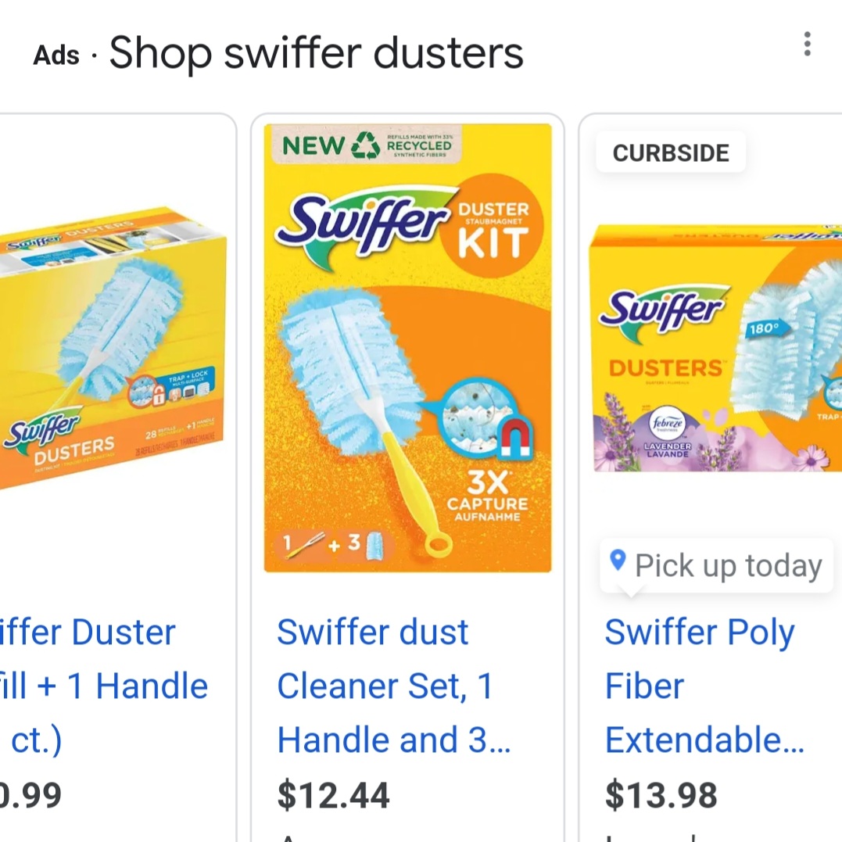The image size is (842, 842).
Task: Click the green recycle symbol on Duster Kit
Action: tap(365, 145)
